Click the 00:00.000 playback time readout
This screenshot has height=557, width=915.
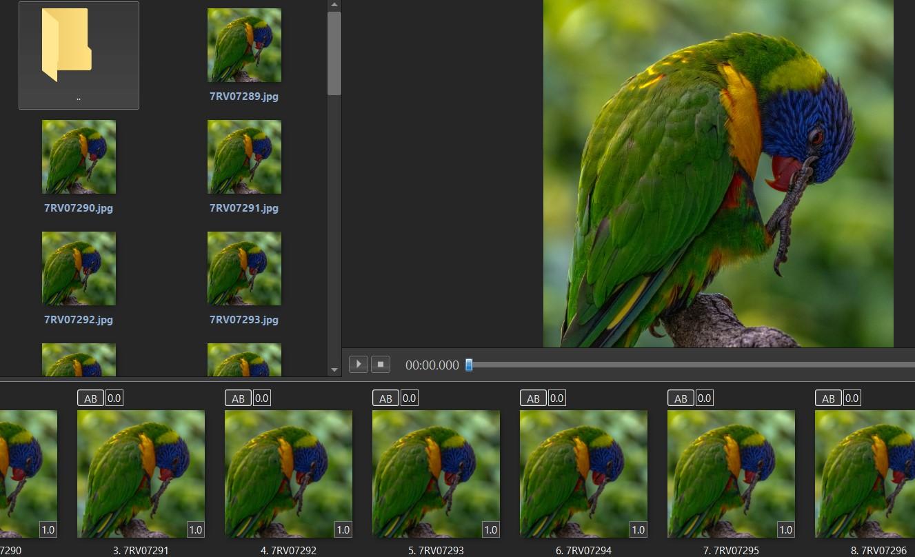point(432,365)
